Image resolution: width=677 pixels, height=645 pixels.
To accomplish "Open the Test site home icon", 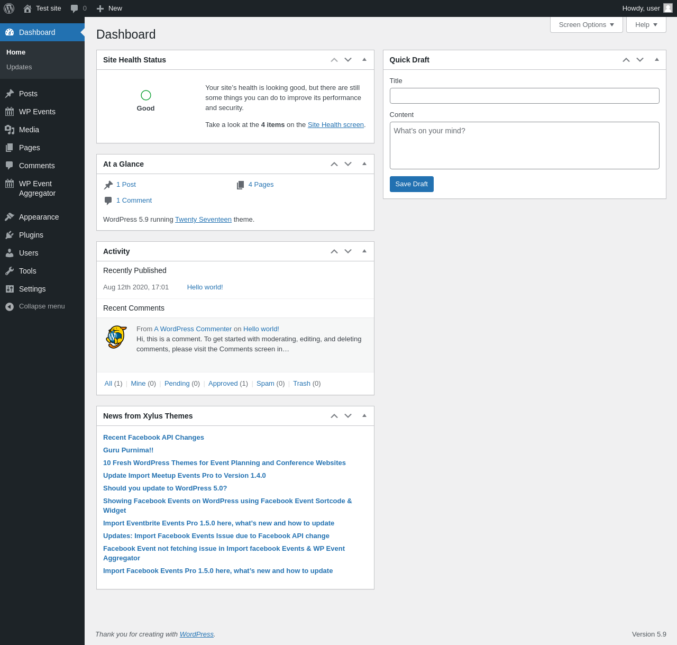I will pos(28,8).
